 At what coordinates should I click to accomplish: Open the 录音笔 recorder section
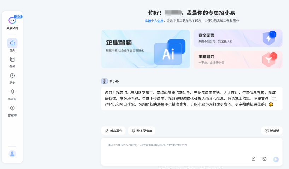click(12, 95)
